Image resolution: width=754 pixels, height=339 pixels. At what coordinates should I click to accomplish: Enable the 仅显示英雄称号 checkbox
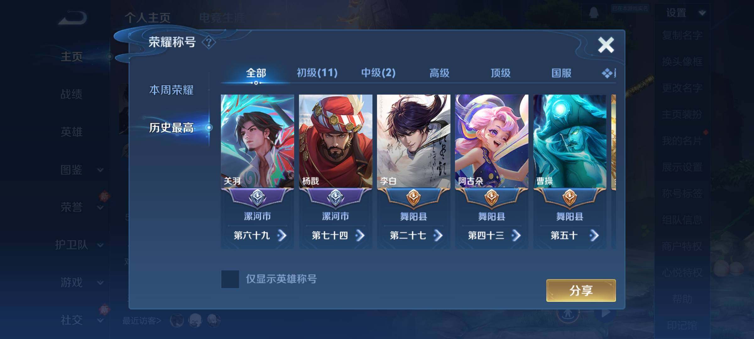230,279
